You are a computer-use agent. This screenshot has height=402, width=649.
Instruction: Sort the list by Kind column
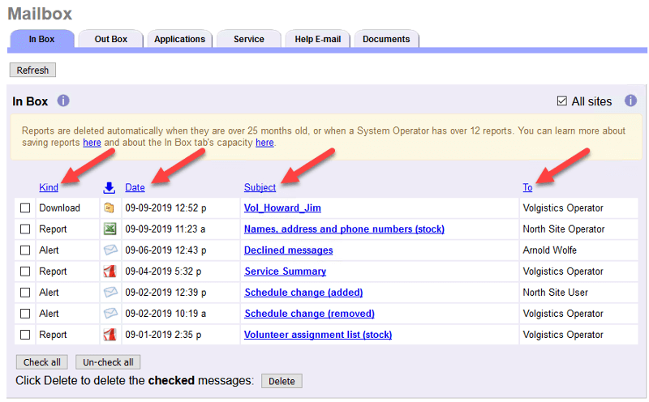49,188
